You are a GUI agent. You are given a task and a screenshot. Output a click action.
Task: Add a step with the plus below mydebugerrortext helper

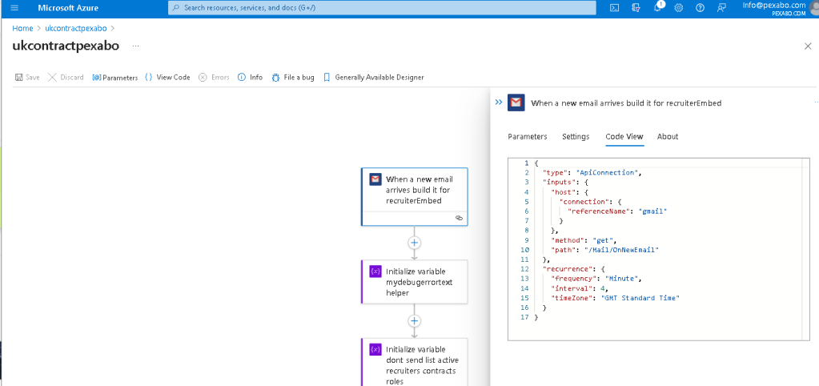point(414,320)
